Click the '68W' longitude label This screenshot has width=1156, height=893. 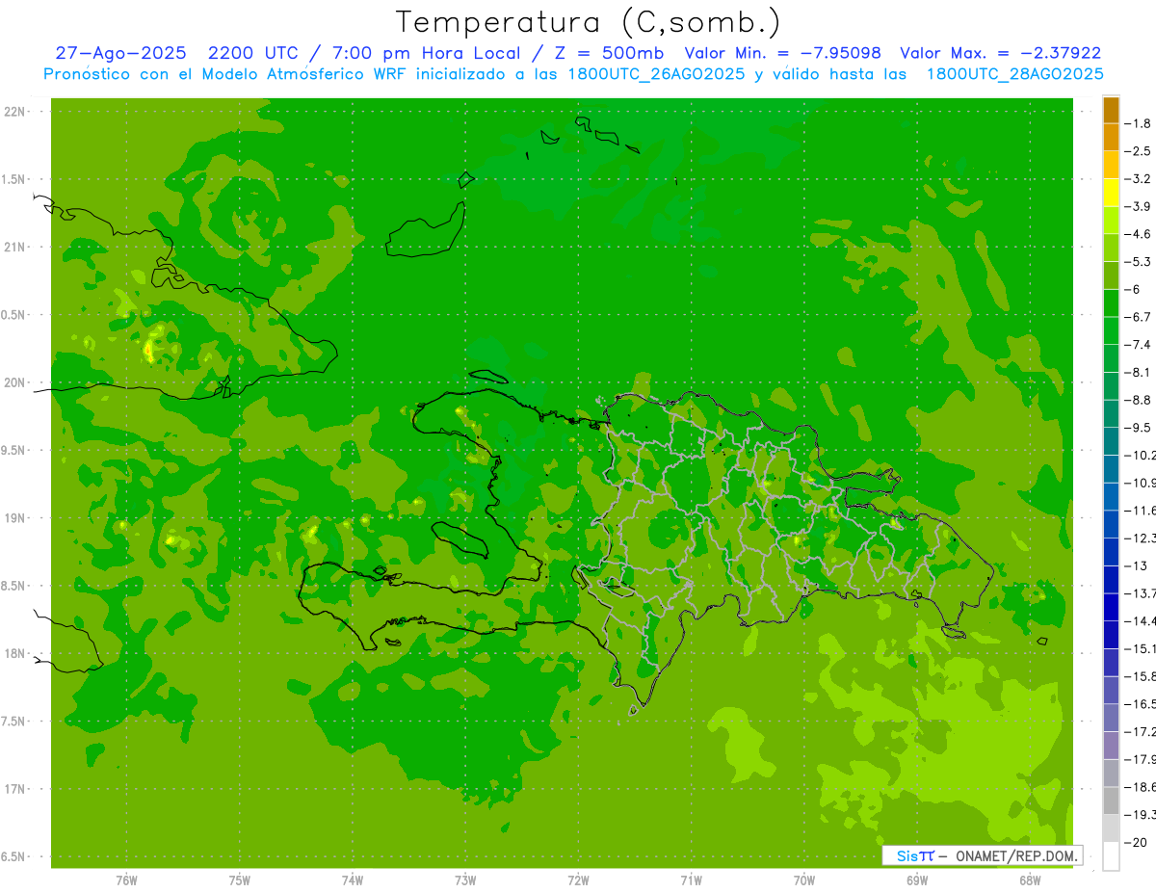pyautogui.click(x=1030, y=880)
